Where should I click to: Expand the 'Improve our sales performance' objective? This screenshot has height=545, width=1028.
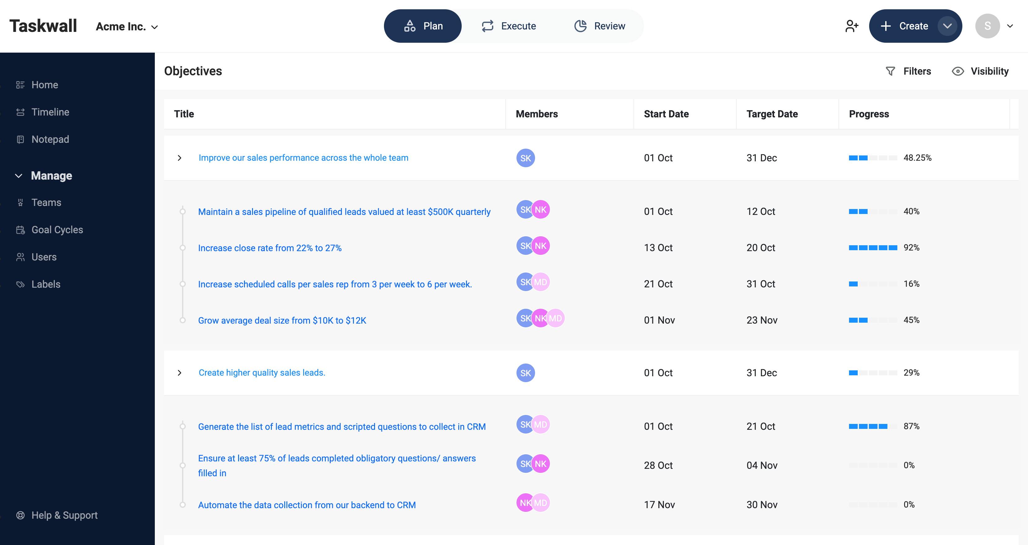coord(180,158)
